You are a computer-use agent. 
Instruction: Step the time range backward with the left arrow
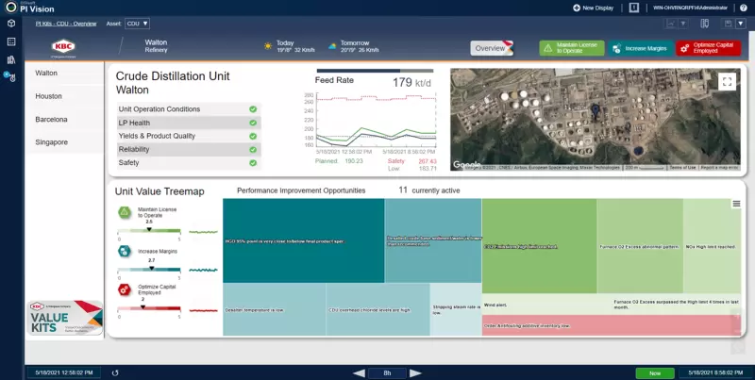pos(359,372)
